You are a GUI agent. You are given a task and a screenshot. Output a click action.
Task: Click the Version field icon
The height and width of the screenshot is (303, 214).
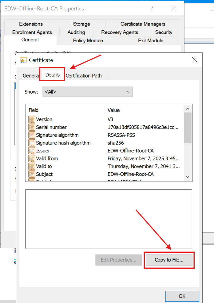click(32, 119)
